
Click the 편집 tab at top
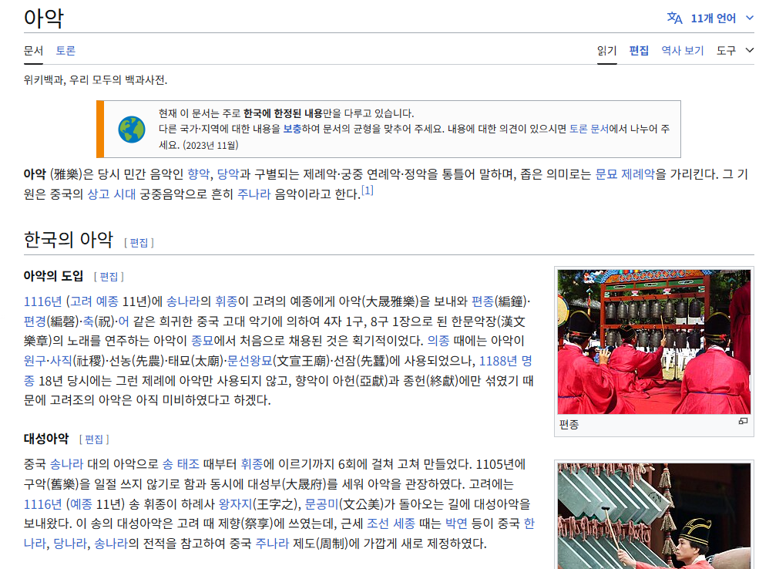(x=639, y=51)
